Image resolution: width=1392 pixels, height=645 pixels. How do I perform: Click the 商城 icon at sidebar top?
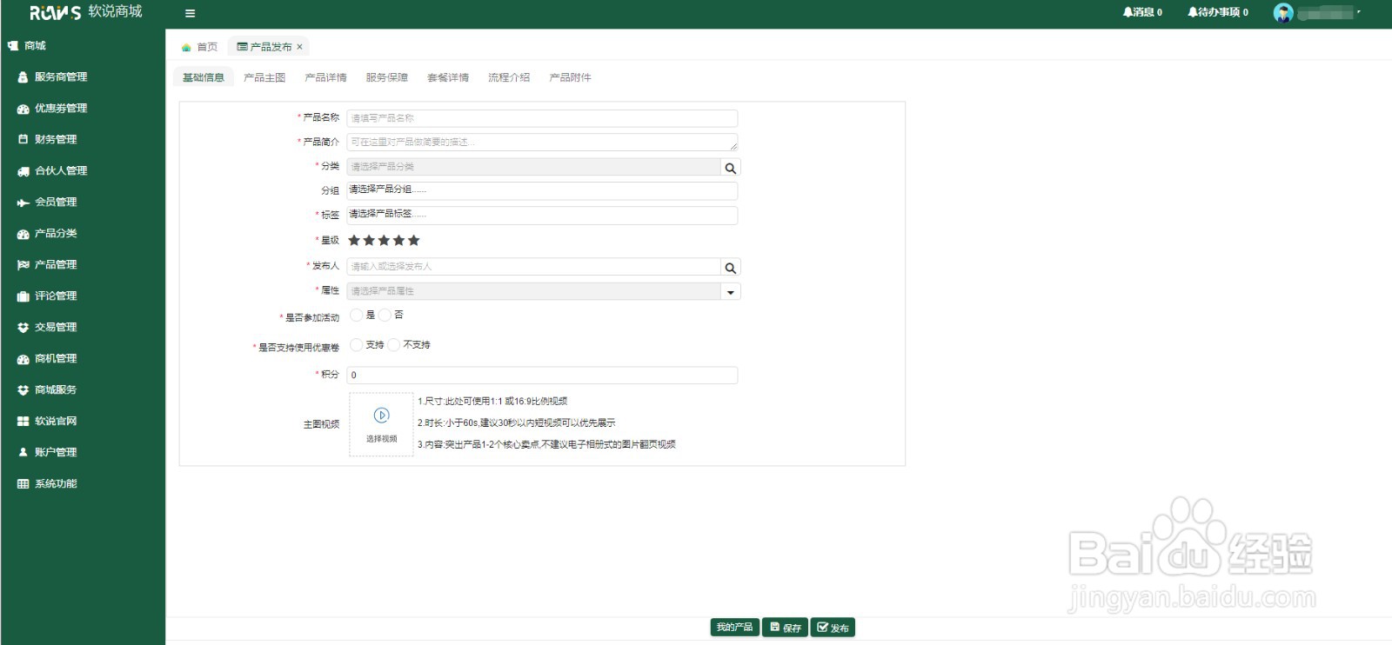point(13,46)
